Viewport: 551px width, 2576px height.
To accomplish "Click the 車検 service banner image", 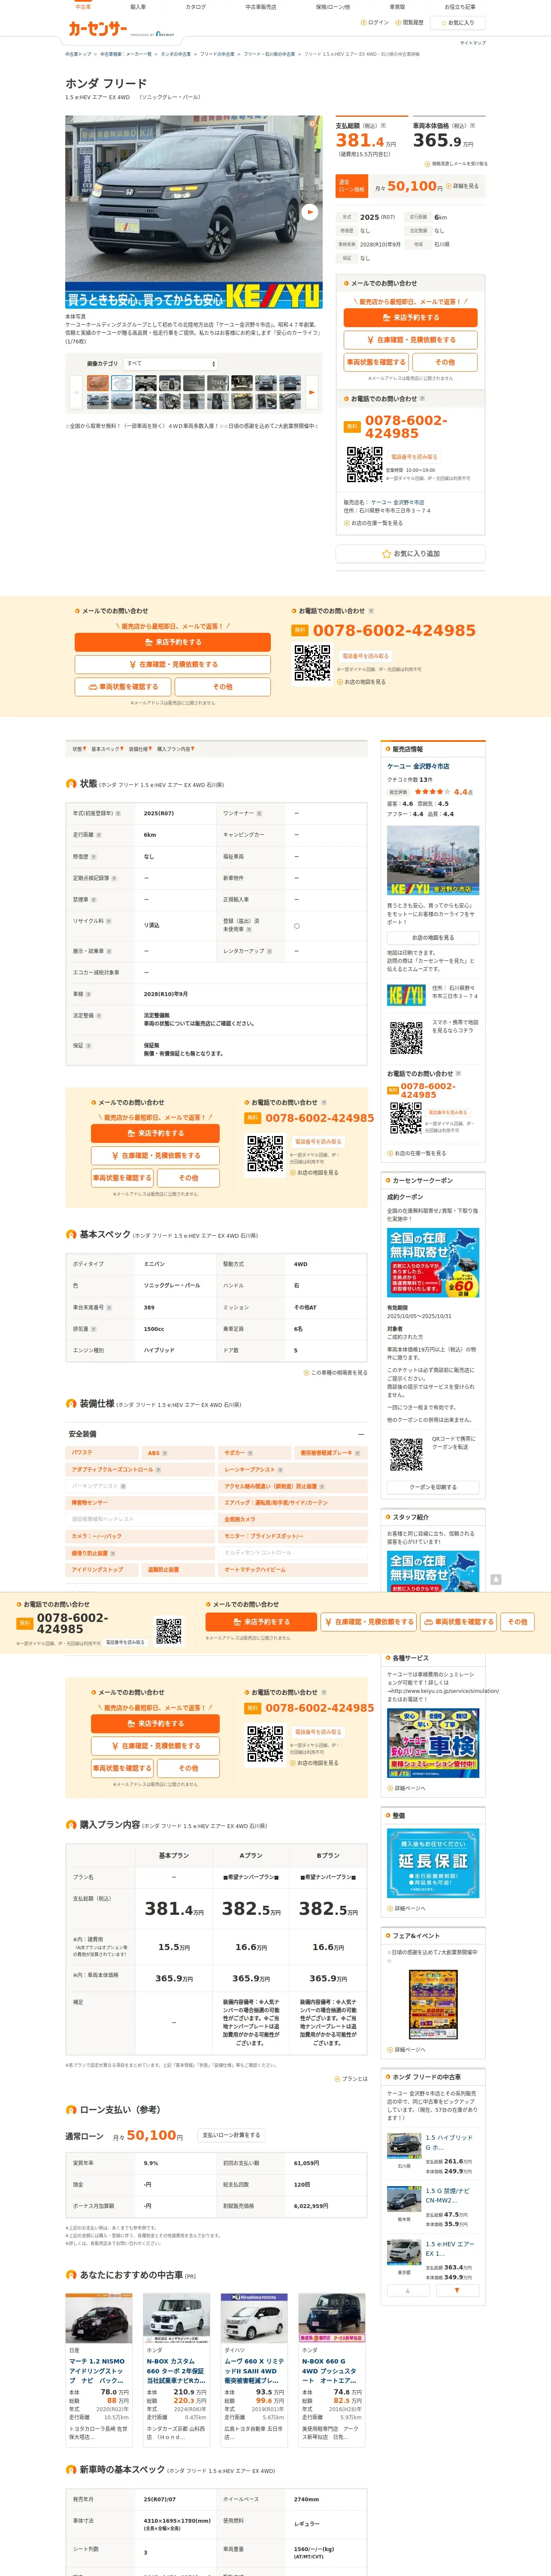I will tap(433, 1743).
